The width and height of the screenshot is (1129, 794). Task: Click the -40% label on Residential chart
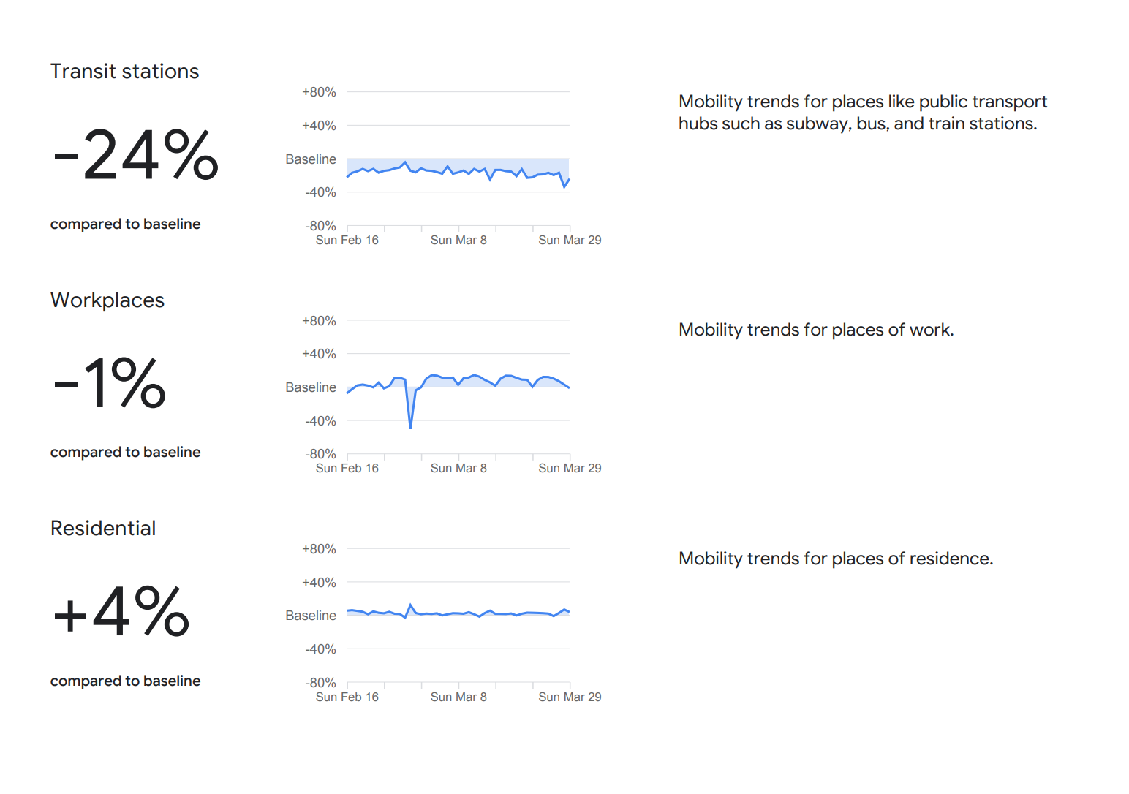(320, 649)
